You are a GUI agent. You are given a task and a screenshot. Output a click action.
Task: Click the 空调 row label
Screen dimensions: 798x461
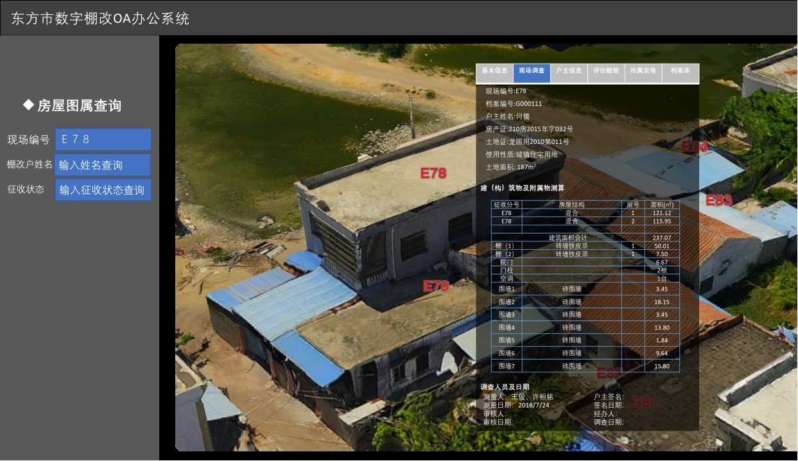point(507,279)
